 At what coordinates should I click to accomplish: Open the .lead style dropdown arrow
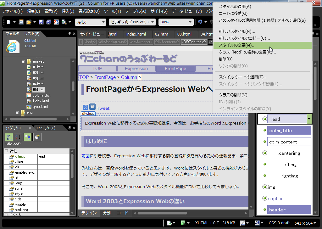(309, 119)
